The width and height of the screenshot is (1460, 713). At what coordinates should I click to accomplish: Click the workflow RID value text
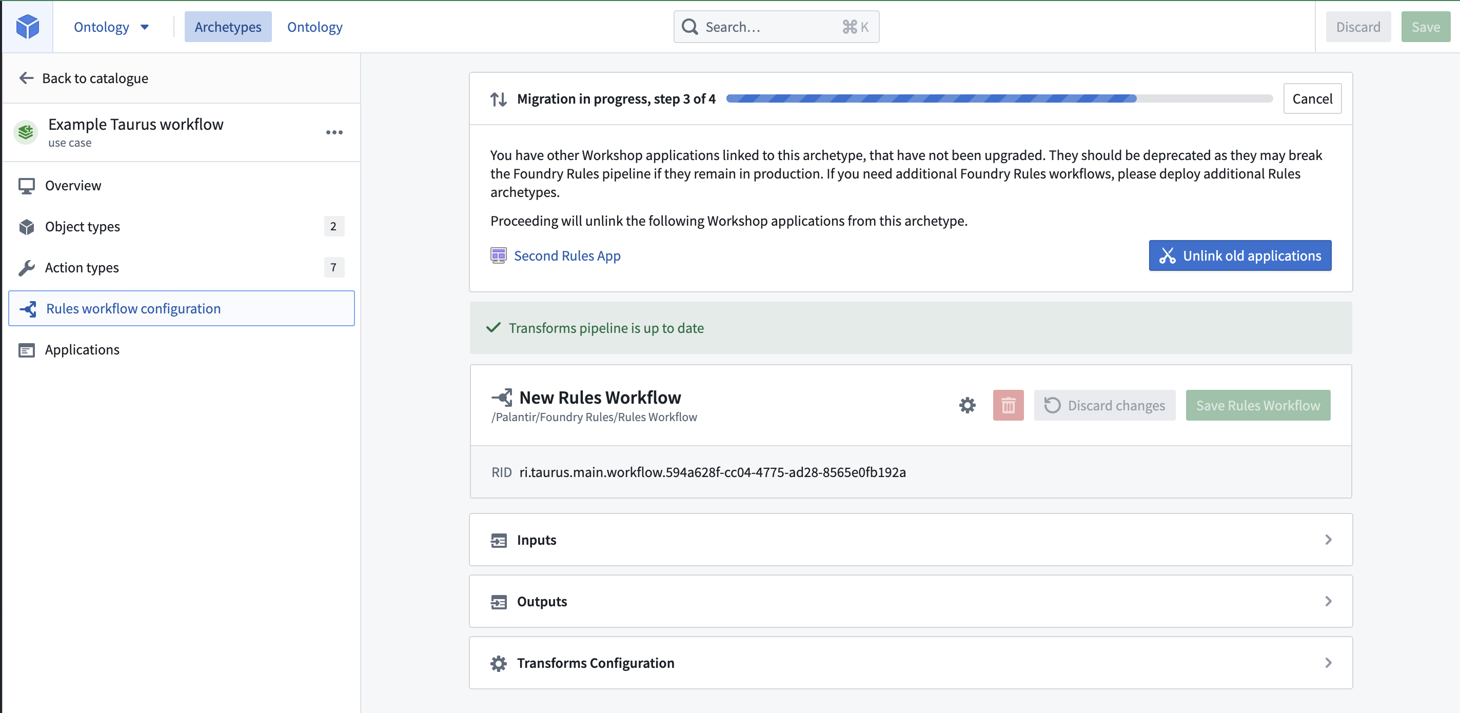tap(713, 471)
